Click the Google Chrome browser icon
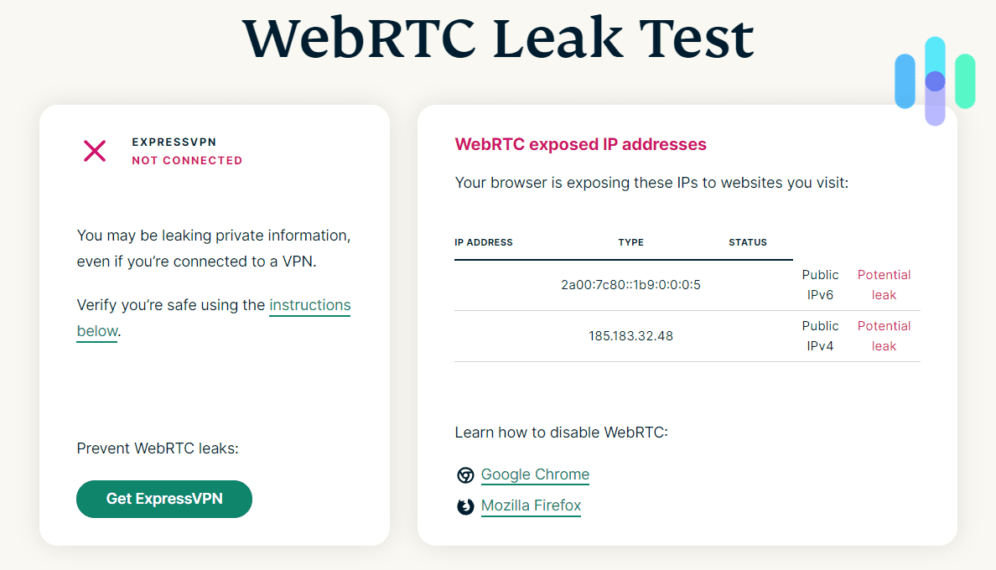This screenshot has width=996, height=570. point(465,475)
